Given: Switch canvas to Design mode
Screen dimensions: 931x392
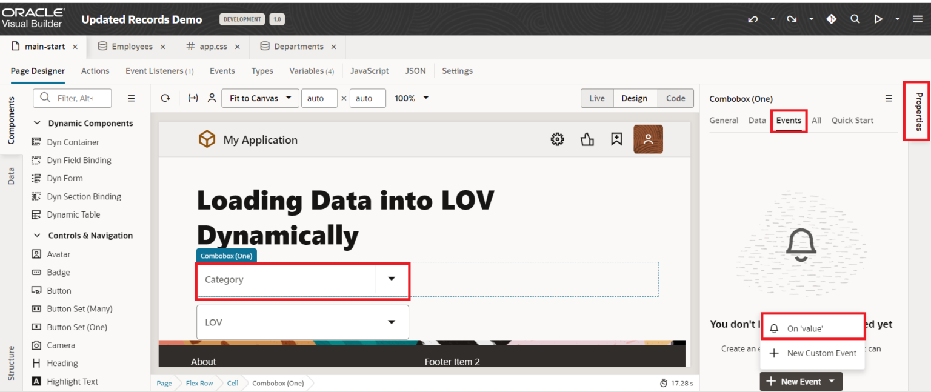Looking at the screenshot, I should pyautogui.click(x=634, y=98).
